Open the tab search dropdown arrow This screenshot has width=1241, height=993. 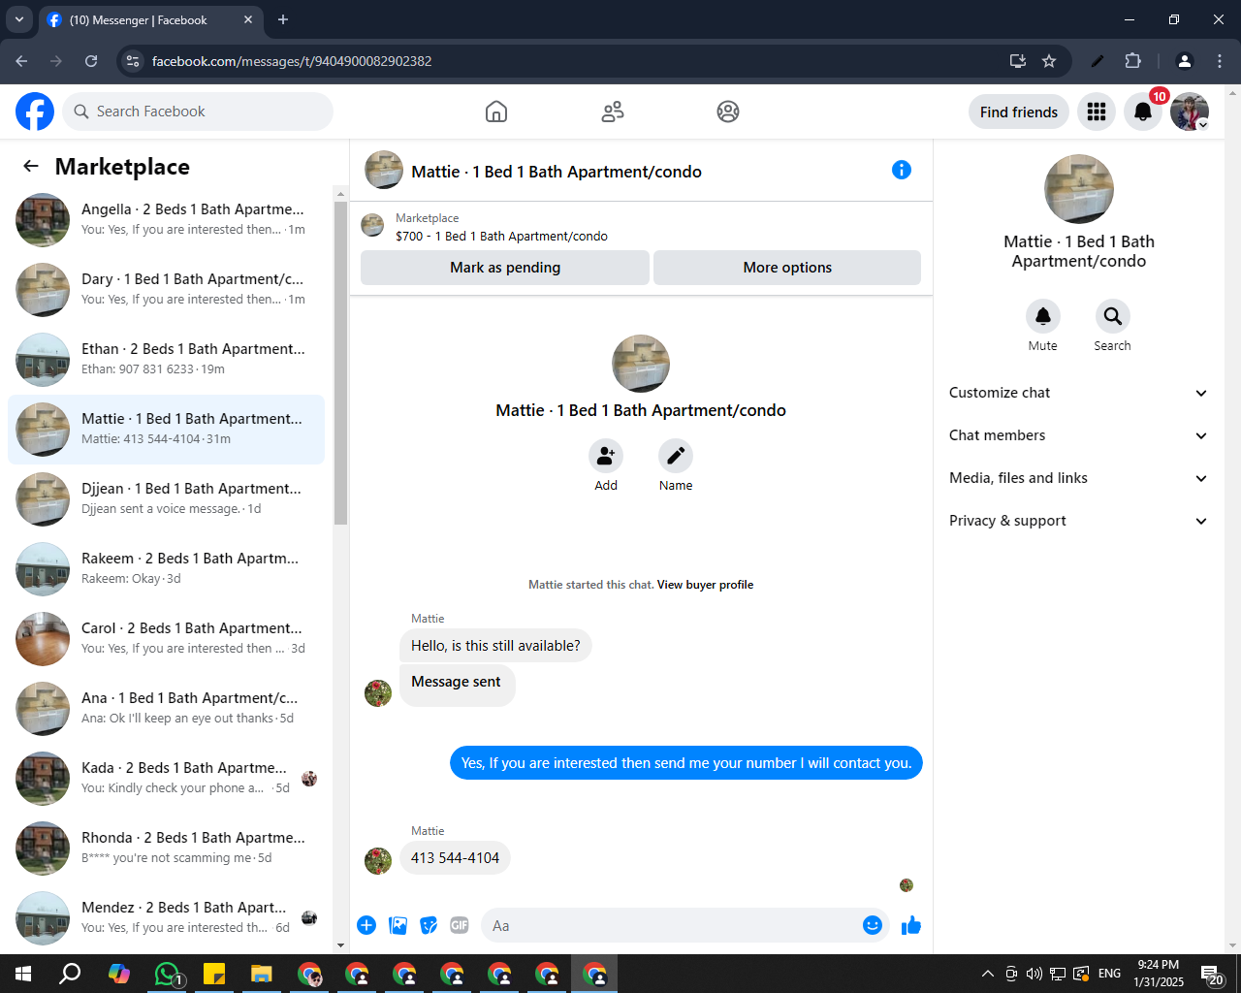pos(18,19)
